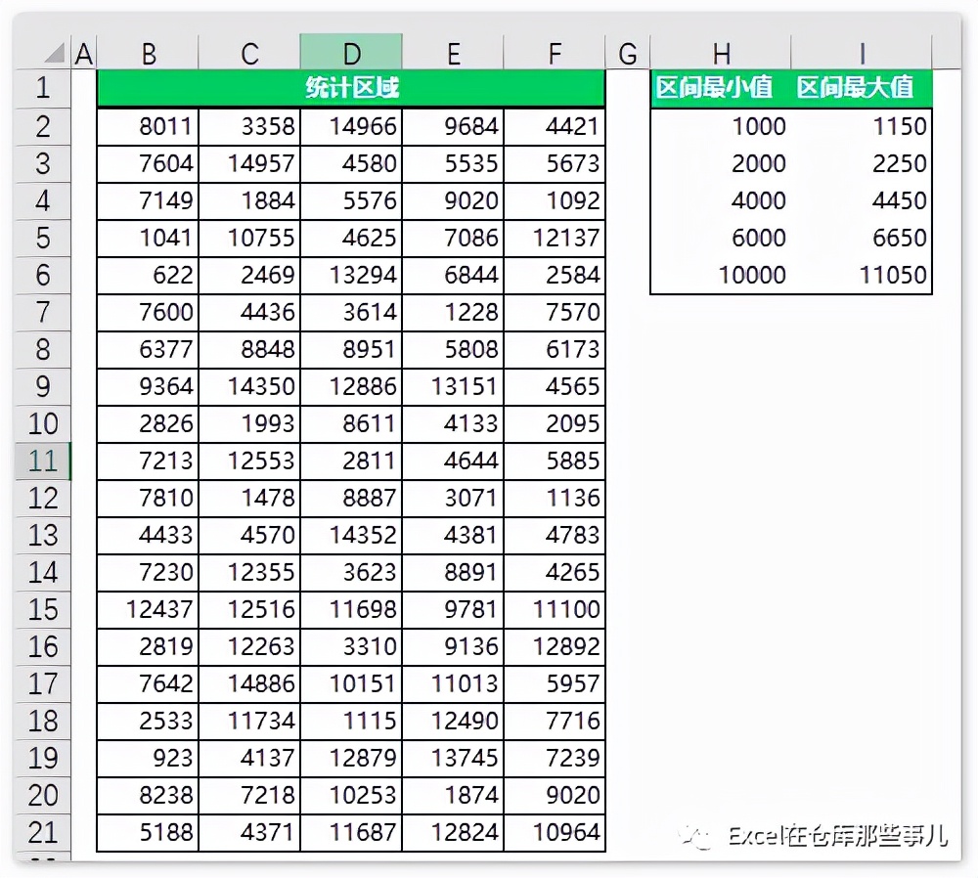Select column G header

[x=628, y=54]
